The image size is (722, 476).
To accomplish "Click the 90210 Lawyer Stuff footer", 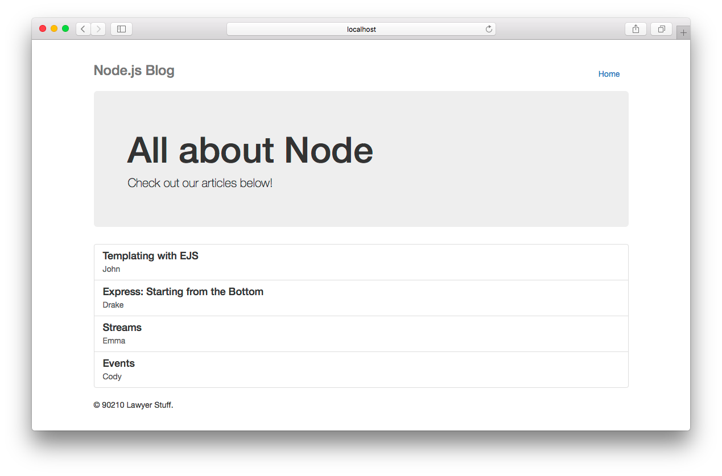I will [x=133, y=405].
